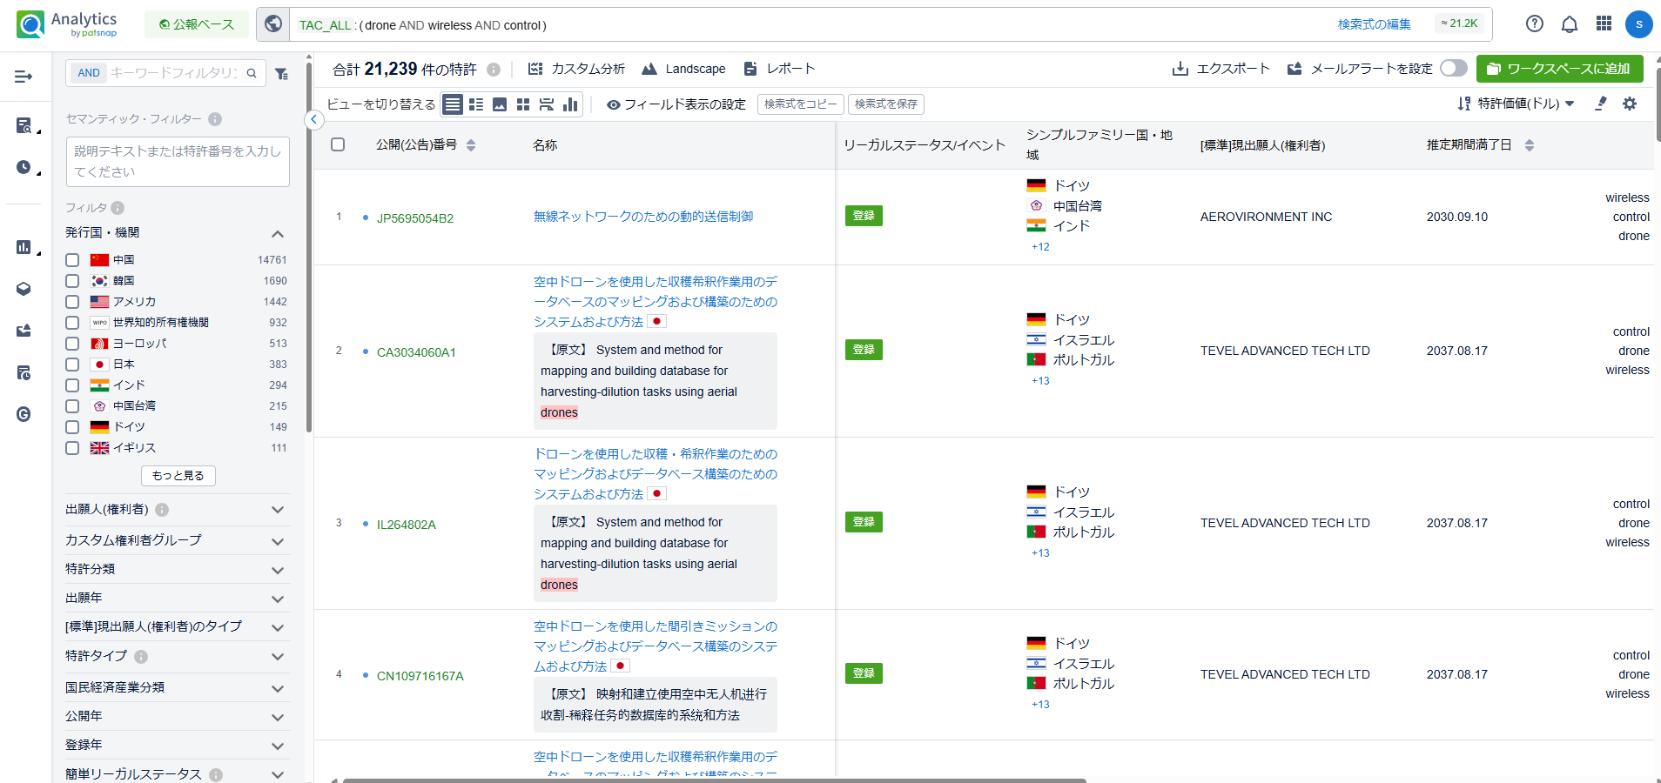The image size is (1661, 783).
Task: Click the notification bell icon
Action: coord(1569,24)
